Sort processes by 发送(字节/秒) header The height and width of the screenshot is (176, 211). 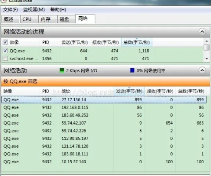point(74,42)
